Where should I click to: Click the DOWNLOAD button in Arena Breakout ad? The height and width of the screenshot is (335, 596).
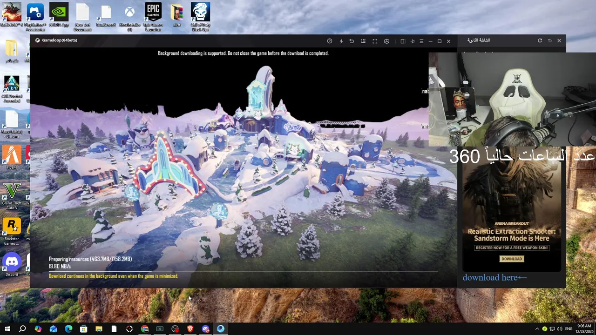[512, 259]
